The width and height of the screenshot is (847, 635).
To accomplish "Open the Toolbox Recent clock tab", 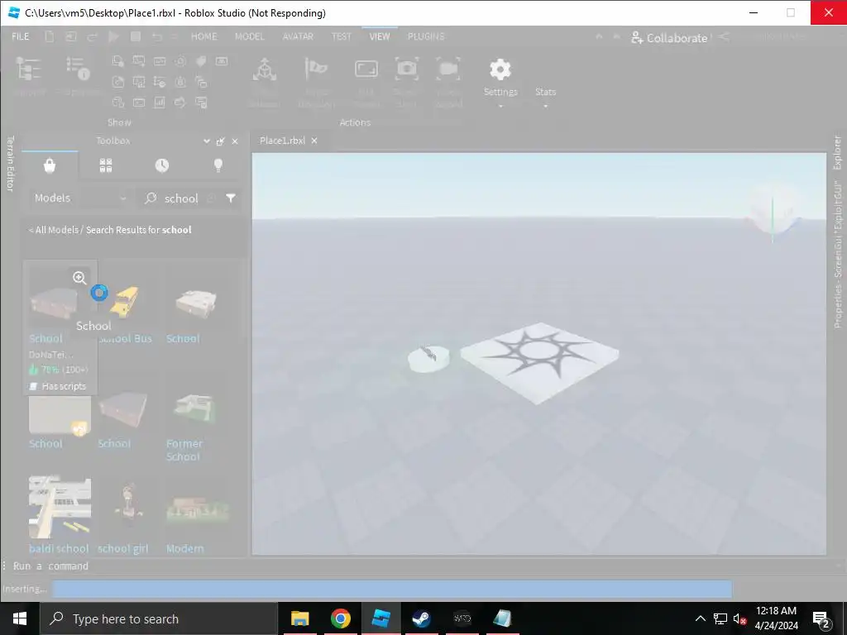I will coord(162,165).
